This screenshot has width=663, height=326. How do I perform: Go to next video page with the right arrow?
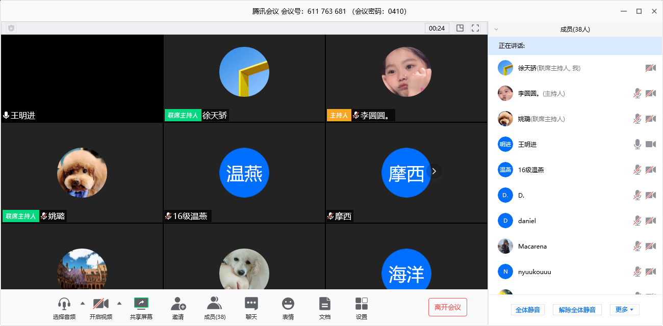click(x=435, y=171)
